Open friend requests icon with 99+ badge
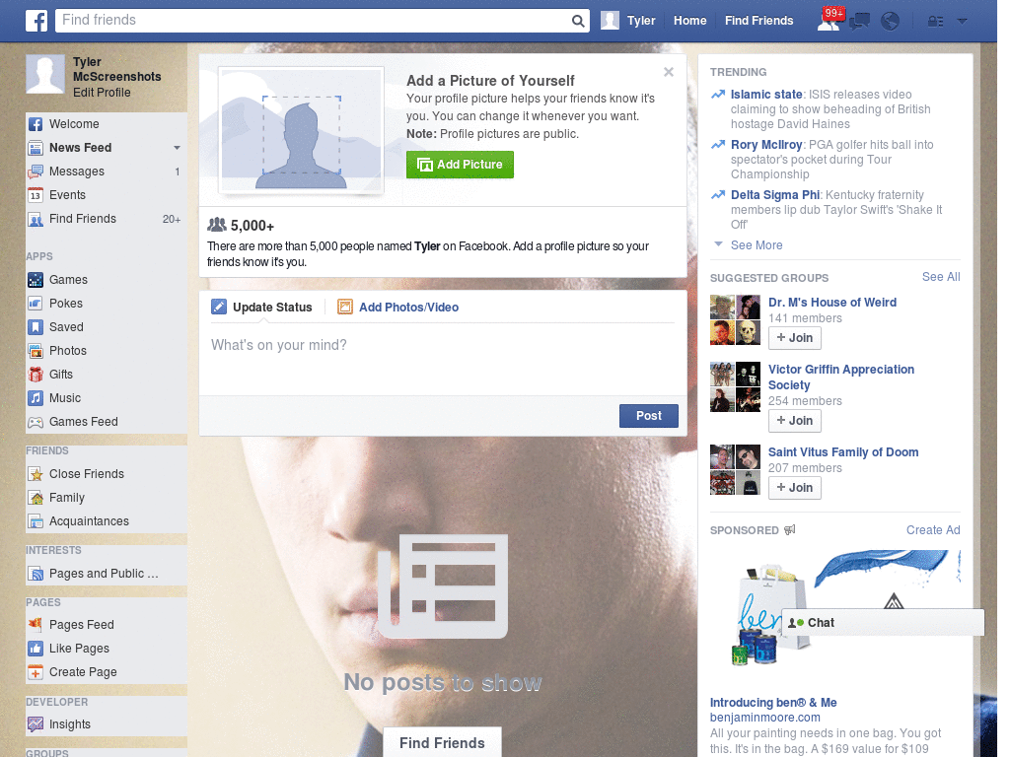Screen dimensions: 1010x757 830,20
